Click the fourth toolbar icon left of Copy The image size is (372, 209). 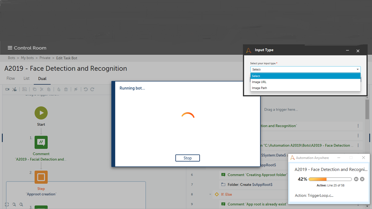click(24, 89)
